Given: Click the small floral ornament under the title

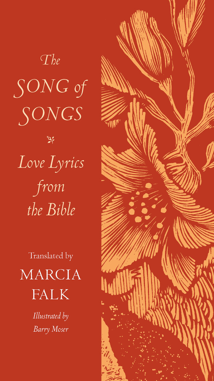Looking at the screenshot, I should pos(51,139).
